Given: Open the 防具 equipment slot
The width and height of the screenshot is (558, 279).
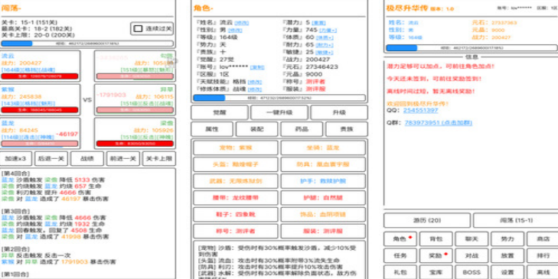Looking at the screenshot, I should pos(323,164).
